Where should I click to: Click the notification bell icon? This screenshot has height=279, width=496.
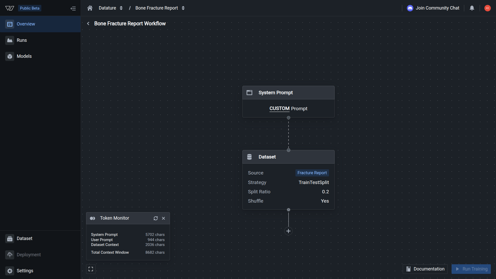tap(472, 8)
